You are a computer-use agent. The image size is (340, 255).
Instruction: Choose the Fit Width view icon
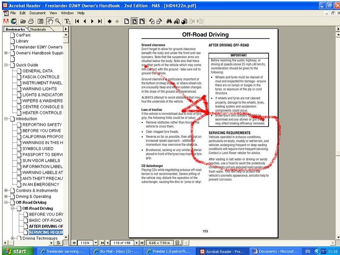(142, 21)
